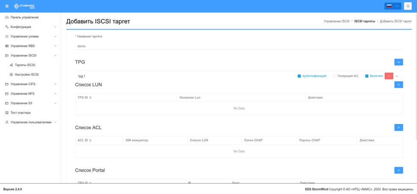This screenshot has width=417, height=194.
Task: Click the Конфигурация wrench icon
Action: [7, 27]
